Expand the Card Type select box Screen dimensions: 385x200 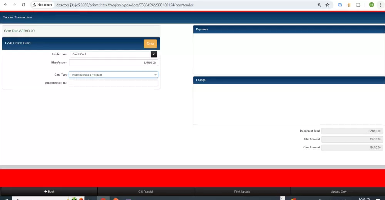pos(114,75)
